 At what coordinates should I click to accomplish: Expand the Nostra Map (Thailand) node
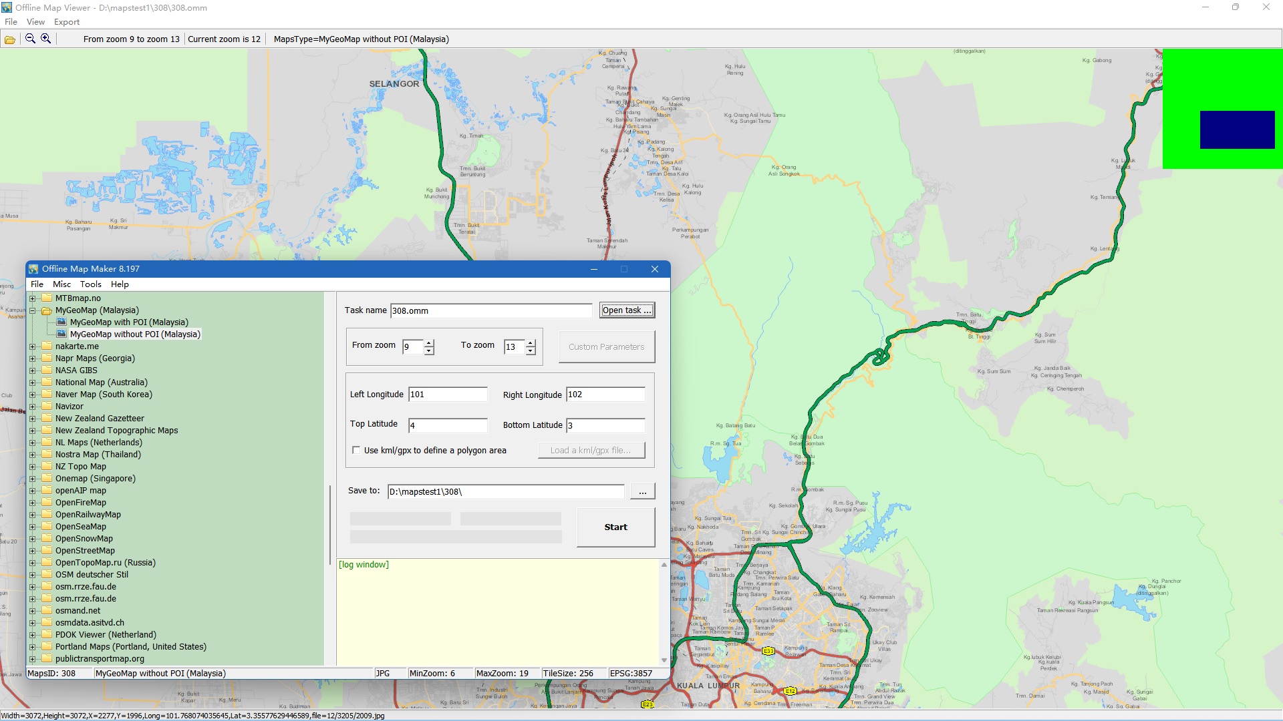[x=32, y=455]
